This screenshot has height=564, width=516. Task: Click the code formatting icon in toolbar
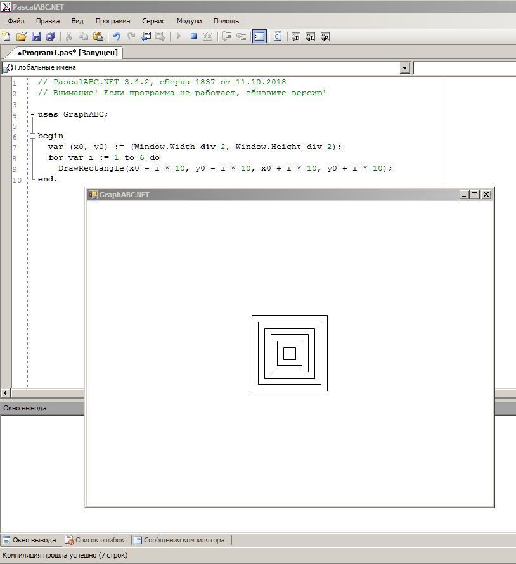278,37
